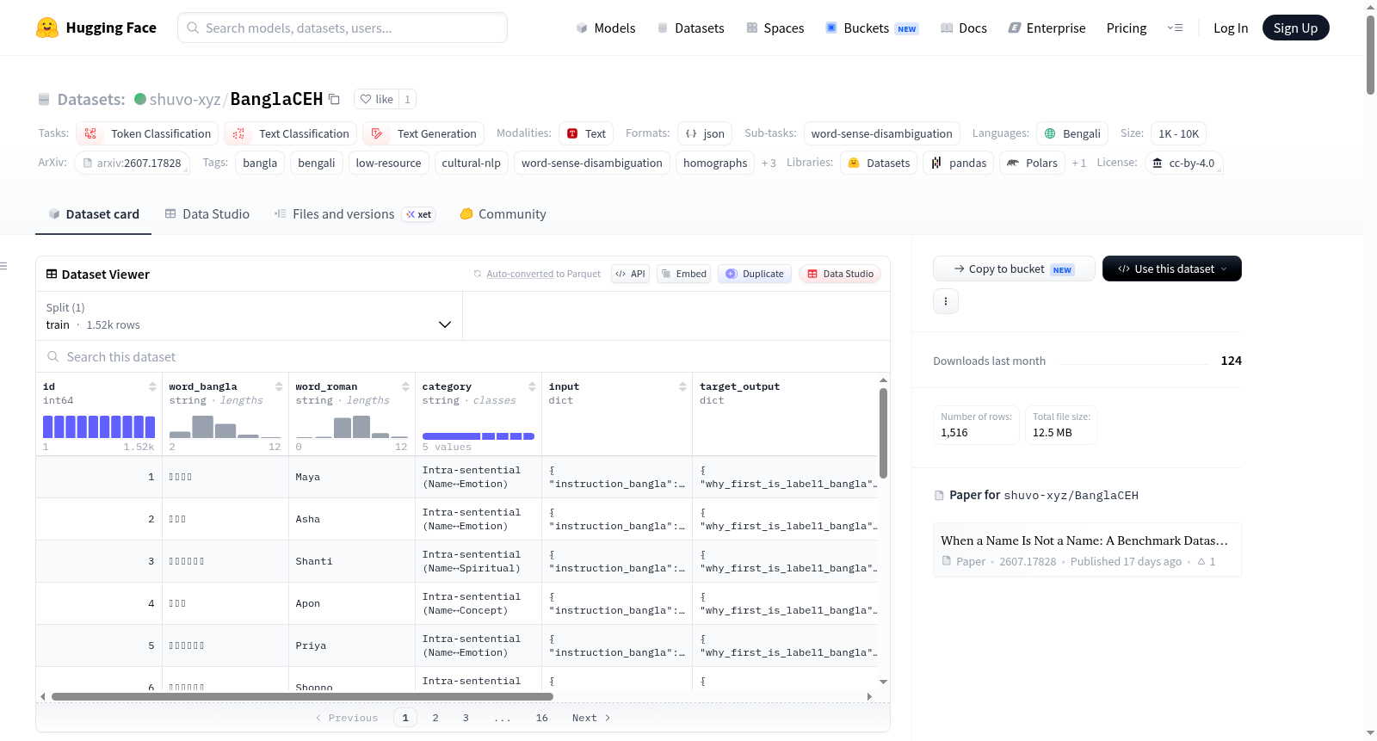Click the Bengali language tag

1072,133
